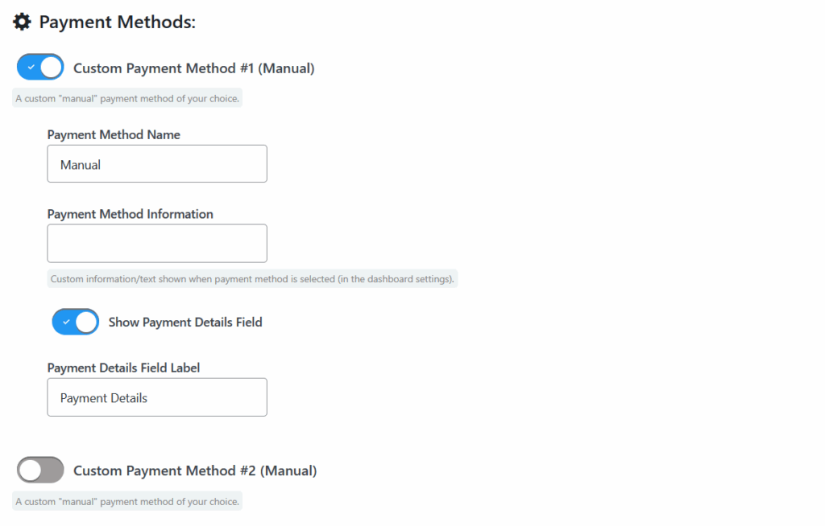The image size is (825, 526).
Task: Click the gear icon beside Payment Methods
Action: 22,22
